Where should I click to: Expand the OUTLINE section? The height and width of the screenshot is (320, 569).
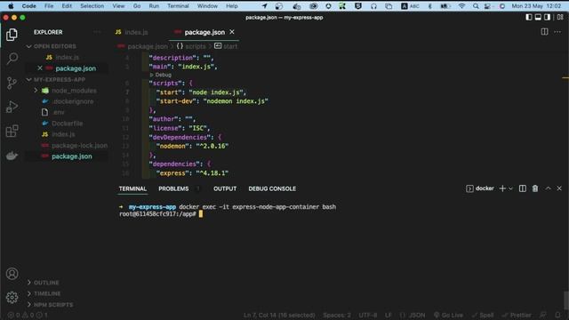(x=46, y=283)
